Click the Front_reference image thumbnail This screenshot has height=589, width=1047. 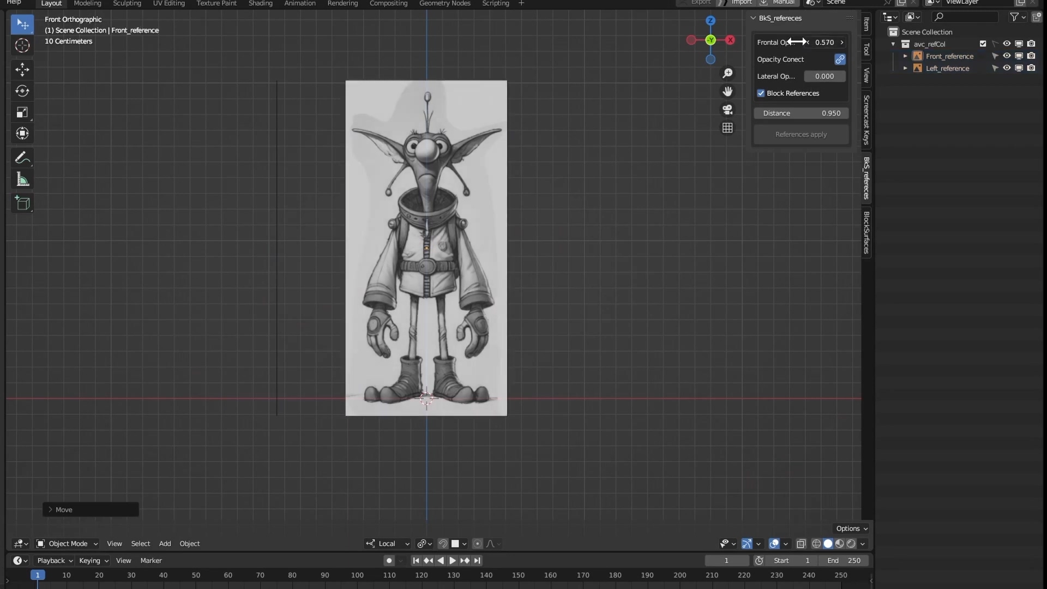(918, 56)
